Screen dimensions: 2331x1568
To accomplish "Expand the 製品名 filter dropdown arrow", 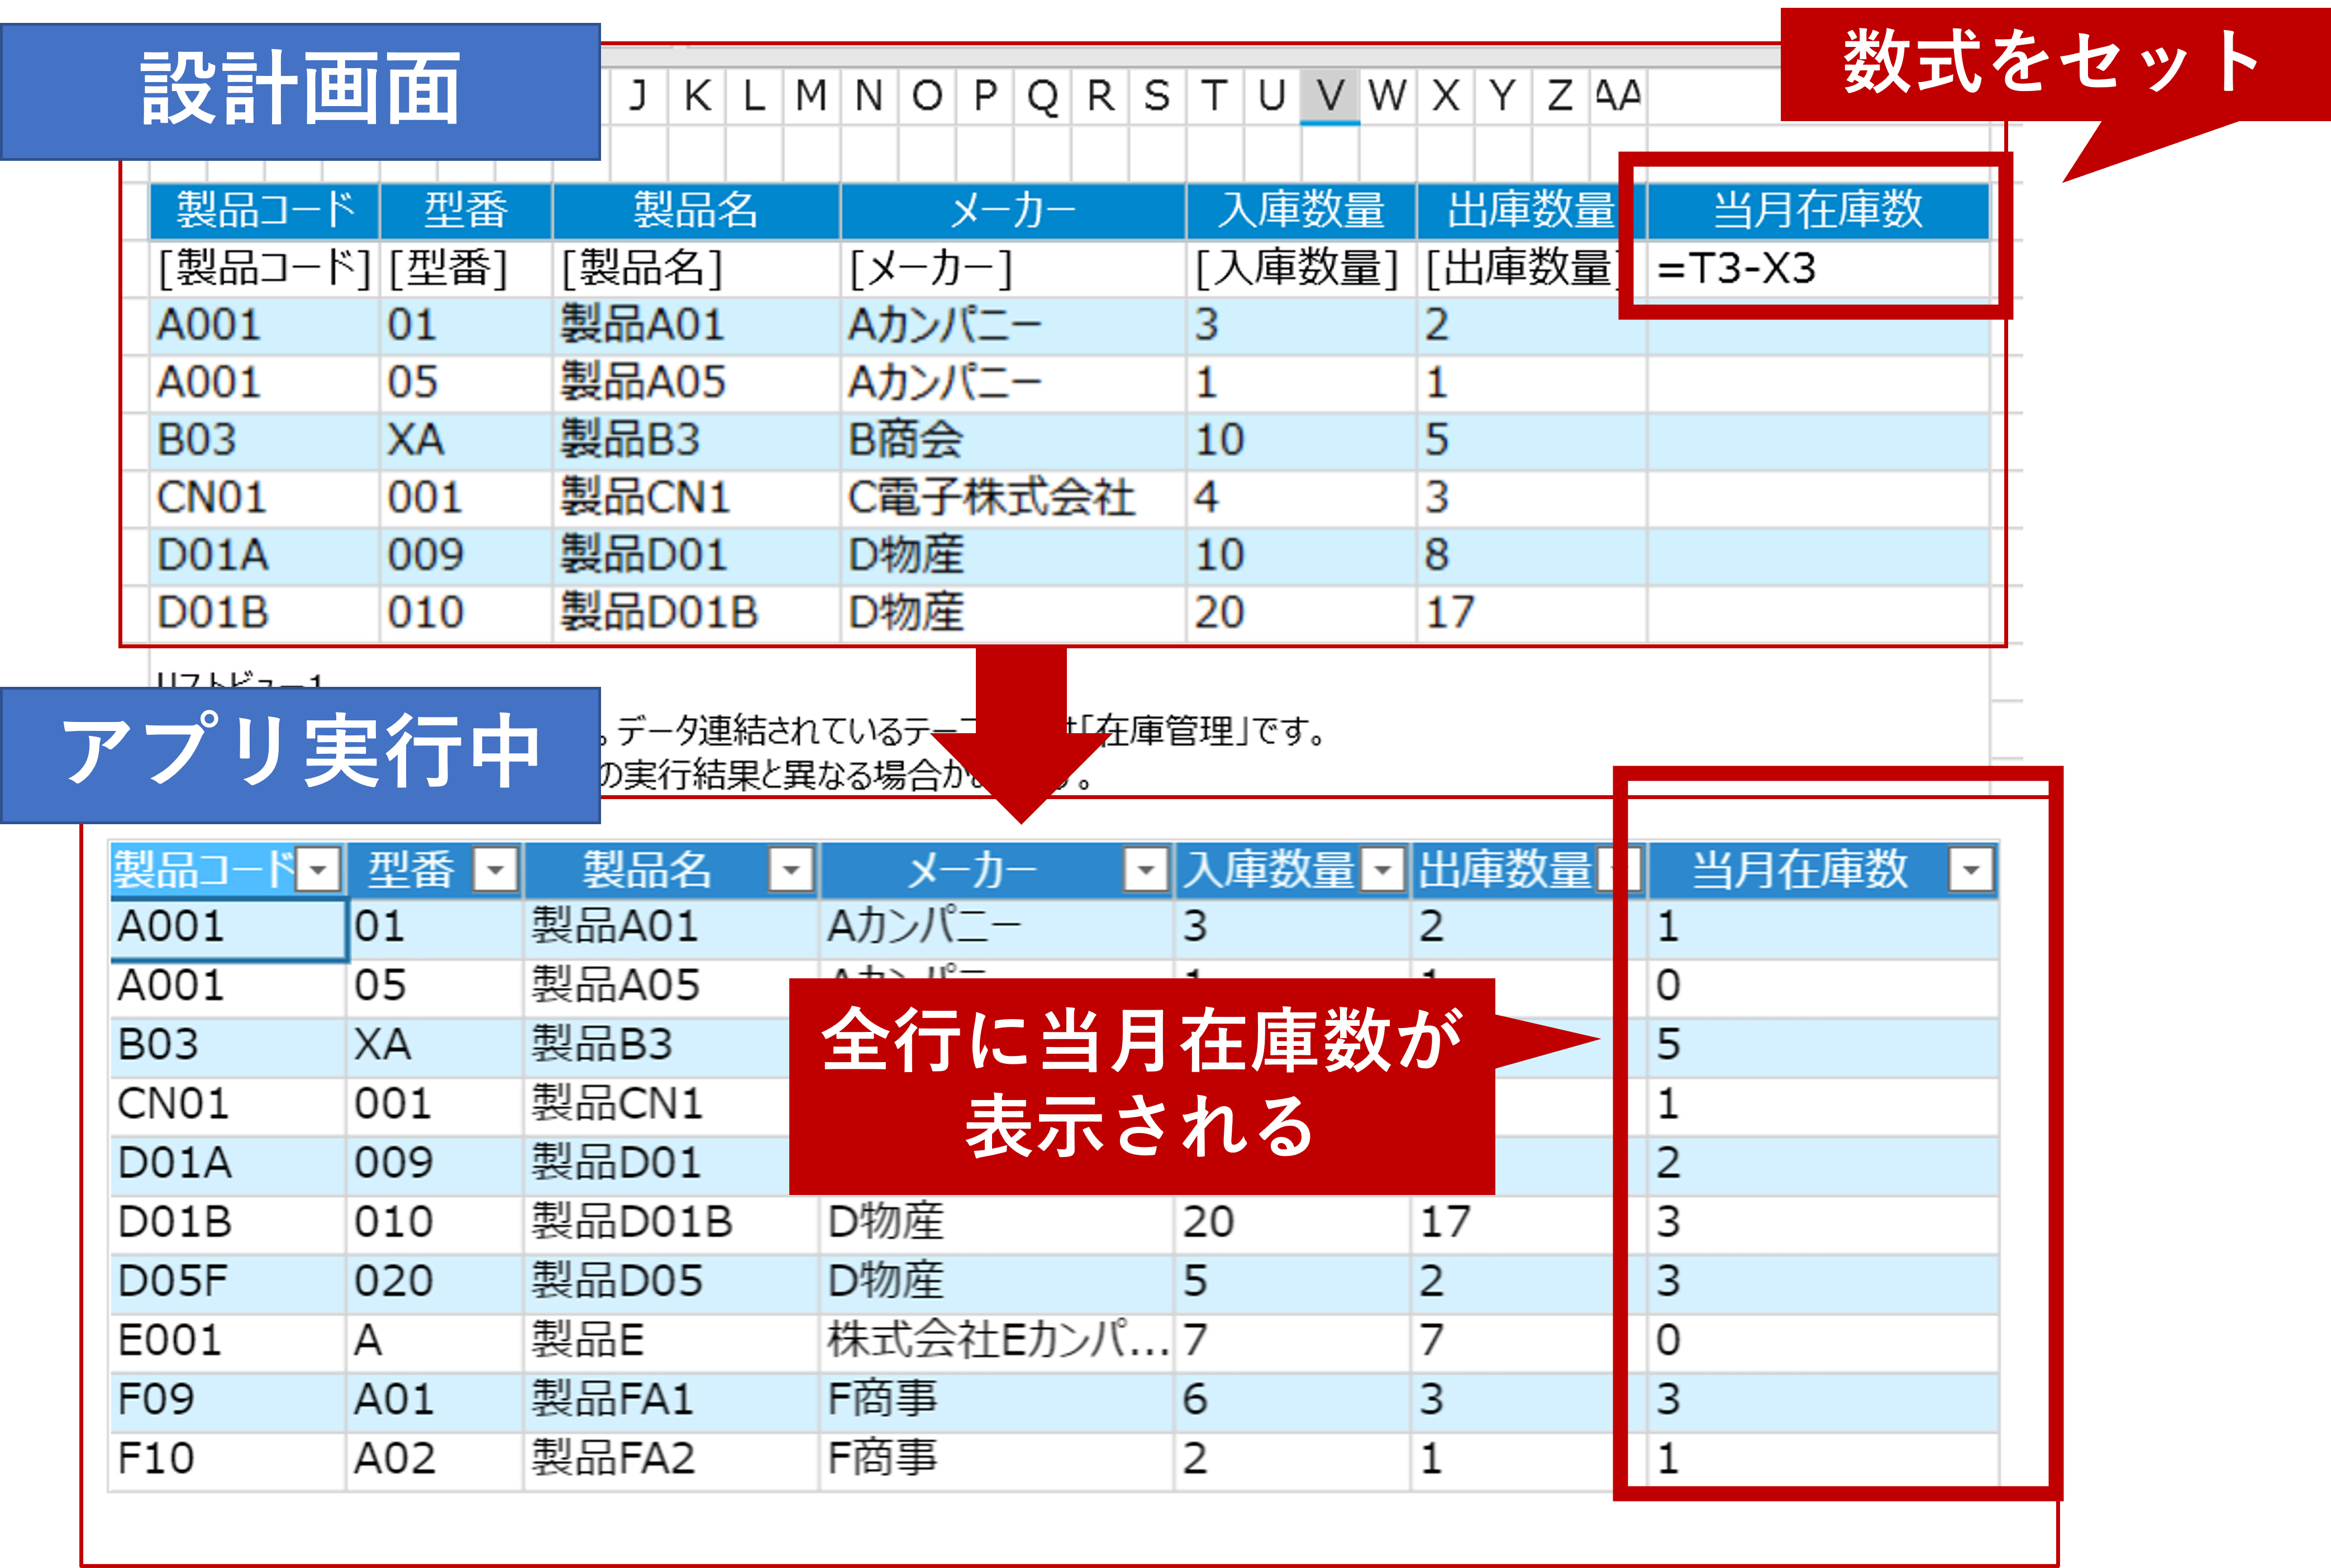I will coord(790,869).
